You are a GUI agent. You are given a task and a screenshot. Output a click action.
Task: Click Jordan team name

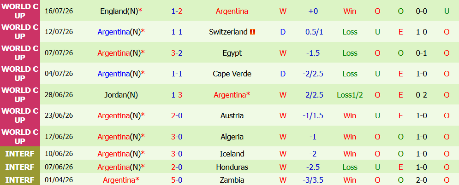click(x=121, y=94)
